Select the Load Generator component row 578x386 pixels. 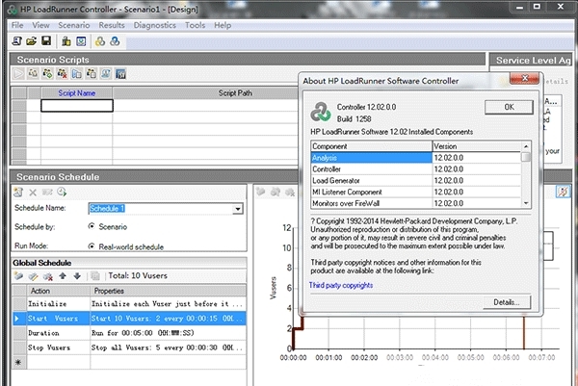[x=416, y=180]
